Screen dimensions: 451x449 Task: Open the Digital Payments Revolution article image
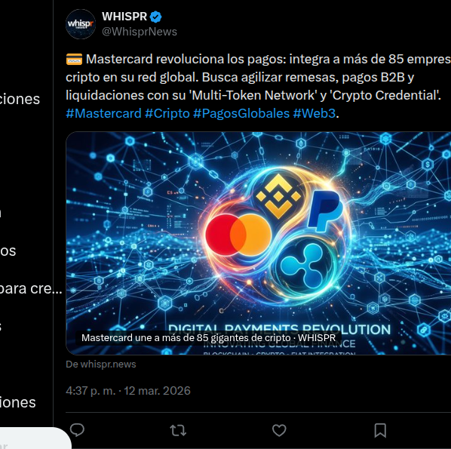[x=258, y=243]
